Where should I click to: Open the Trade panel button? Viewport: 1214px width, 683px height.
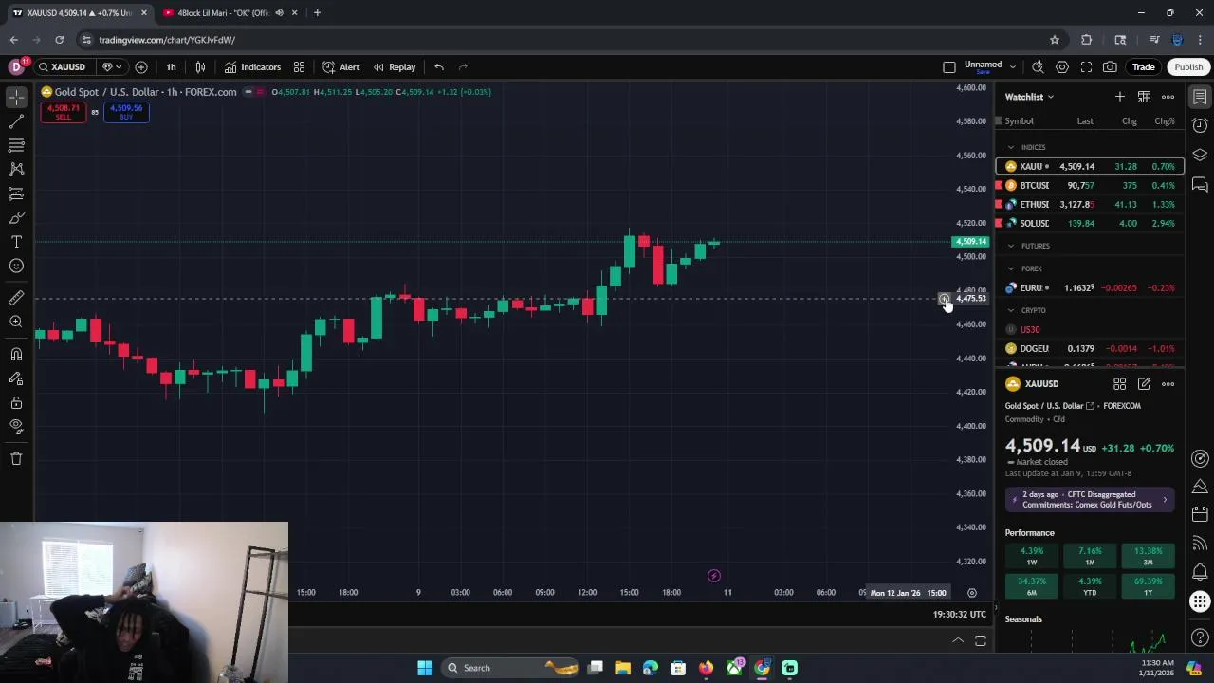[1143, 67]
